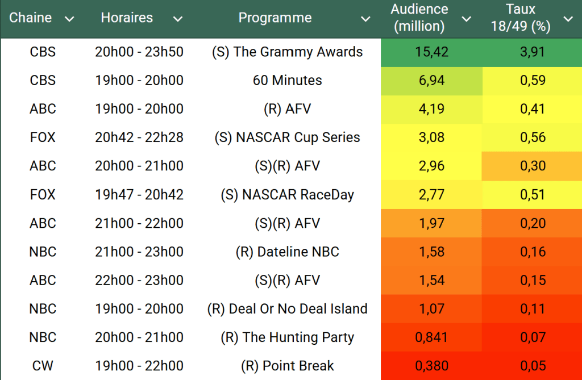
Task: Expand the Horaires column filter arrow
Action: [178, 19]
